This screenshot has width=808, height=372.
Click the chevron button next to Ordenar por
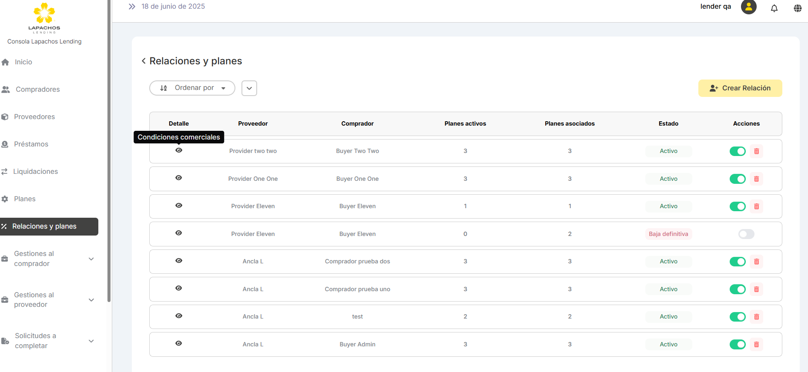249,88
